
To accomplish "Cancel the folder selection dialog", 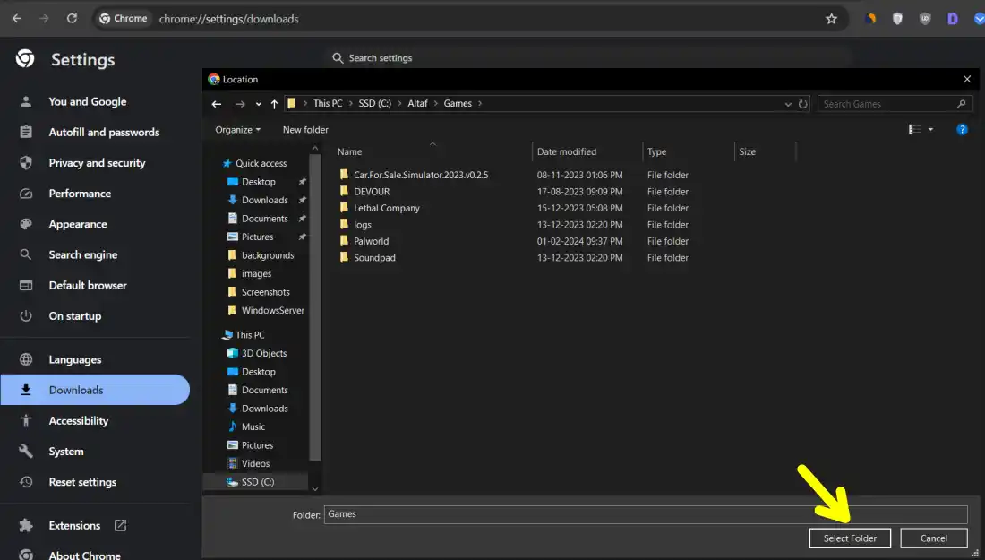I will pyautogui.click(x=933, y=538).
